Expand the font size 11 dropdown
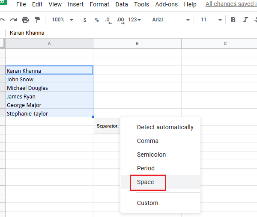Screen dimensions: 257x217 click(211, 20)
